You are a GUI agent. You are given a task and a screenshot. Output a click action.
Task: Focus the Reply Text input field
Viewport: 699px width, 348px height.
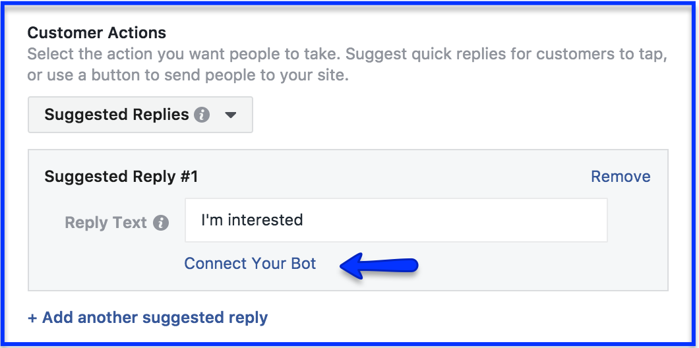pos(396,220)
